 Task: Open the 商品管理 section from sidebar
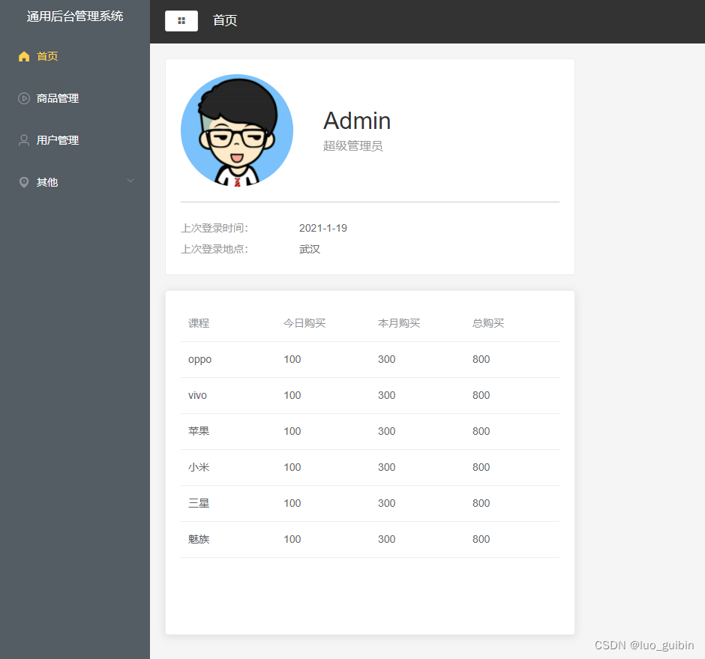click(58, 98)
